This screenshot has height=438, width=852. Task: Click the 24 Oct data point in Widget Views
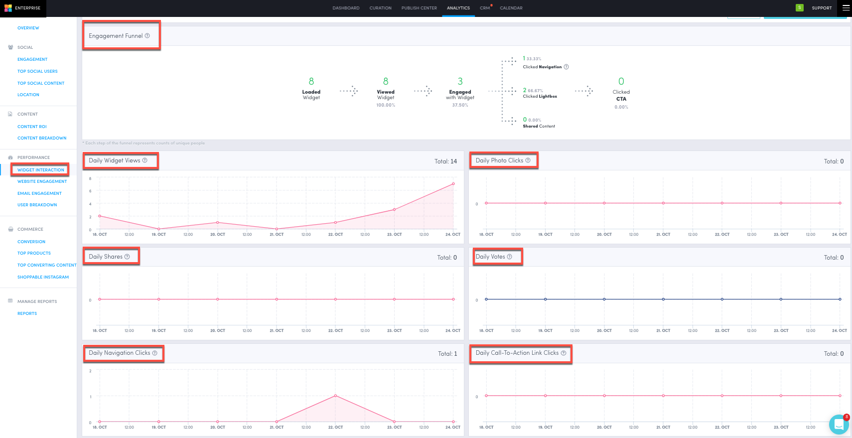click(x=453, y=184)
